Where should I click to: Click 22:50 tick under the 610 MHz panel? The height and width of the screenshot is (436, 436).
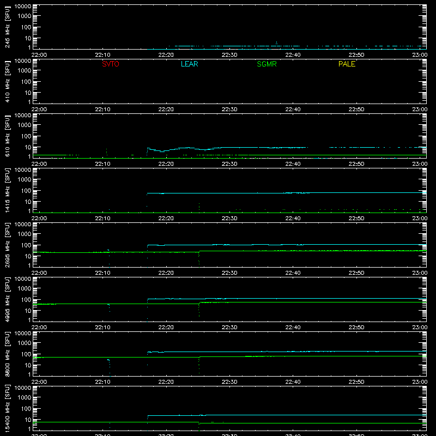[x=356, y=164]
